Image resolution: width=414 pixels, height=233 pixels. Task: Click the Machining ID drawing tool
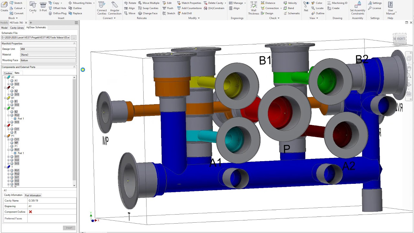click(x=337, y=3)
